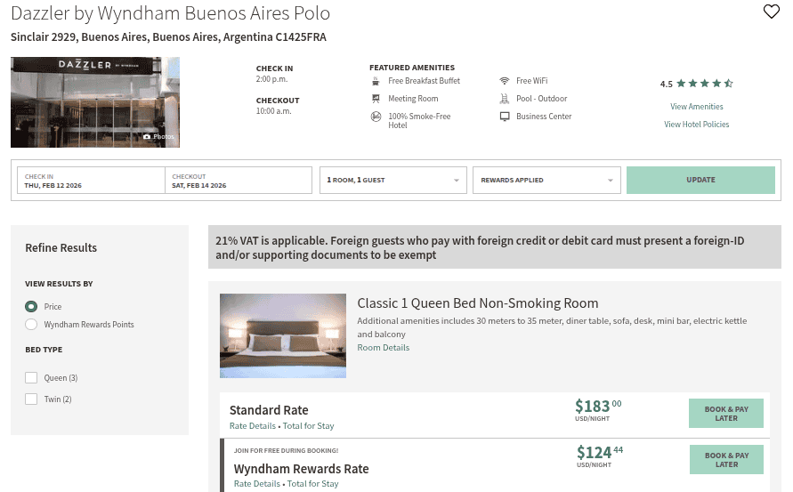793x492 pixels.
Task: Open Room Details for Classic Queen room
Action: [384, 347]
